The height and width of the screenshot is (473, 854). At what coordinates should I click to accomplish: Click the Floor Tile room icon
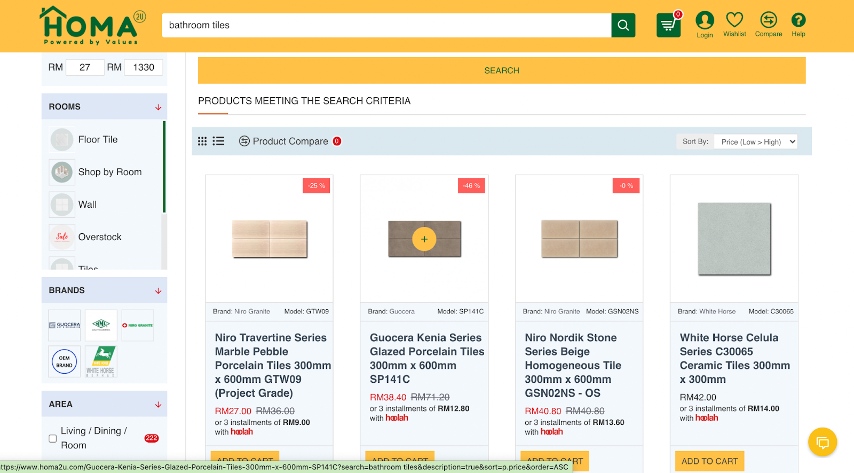(x=62, y=139)
